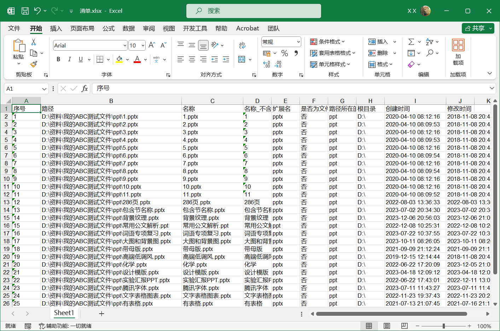Switch to the 视图 ribbon tab

tap(169, 28)
